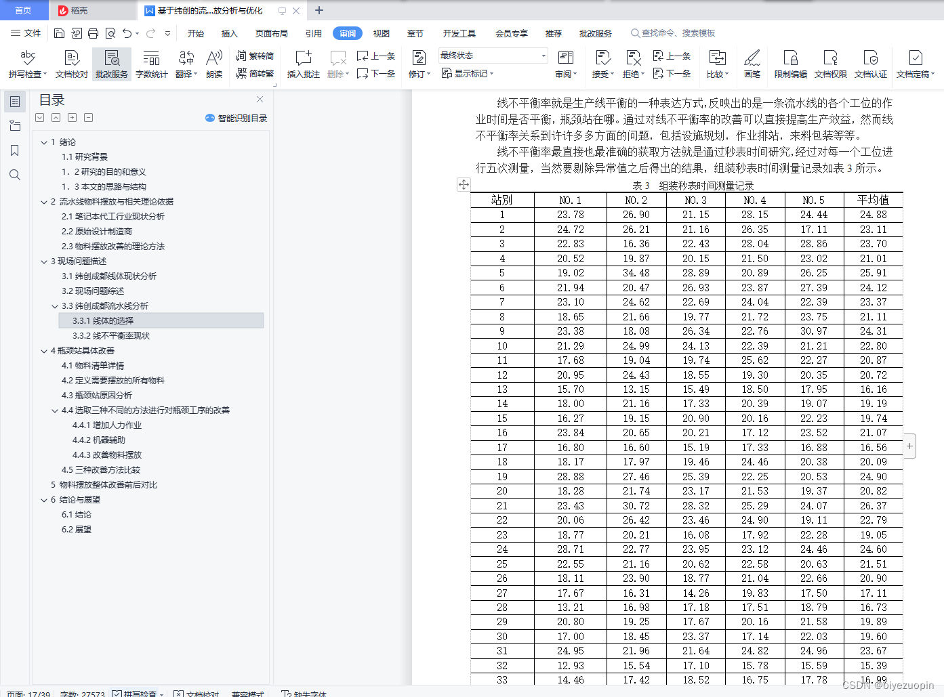
Task: Start 朗读 read aloud
Action: pyautogui.click(x=214, y=64)
